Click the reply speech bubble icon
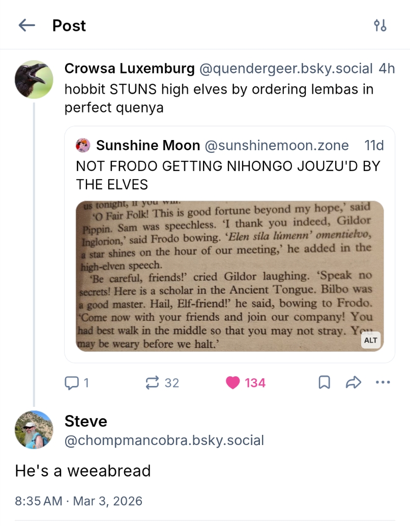 [x=71, y=382]
